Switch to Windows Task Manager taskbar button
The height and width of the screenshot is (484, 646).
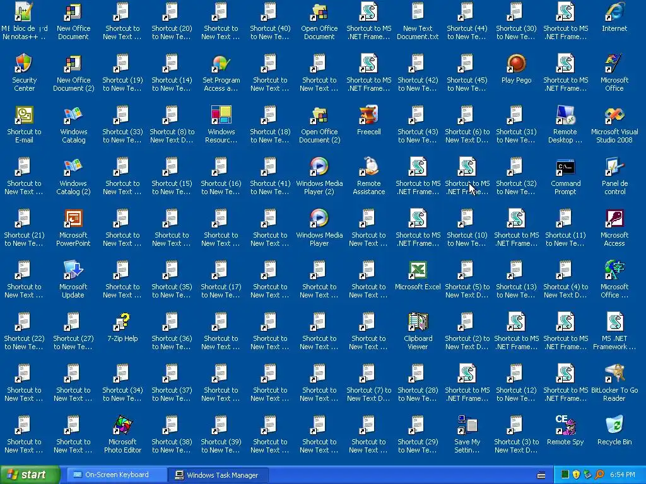[x=218, y=475]
